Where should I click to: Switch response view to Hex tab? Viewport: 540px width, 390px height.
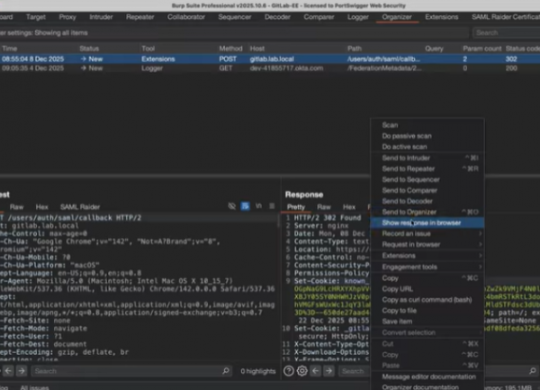coord(349,207)
